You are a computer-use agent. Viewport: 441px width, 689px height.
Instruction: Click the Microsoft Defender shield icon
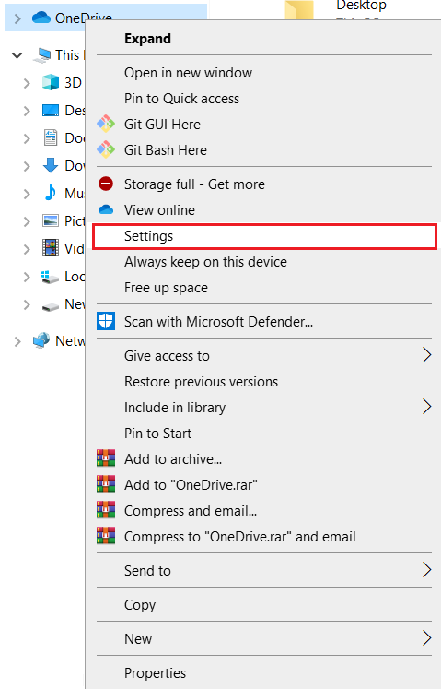(x=106, y=321)
